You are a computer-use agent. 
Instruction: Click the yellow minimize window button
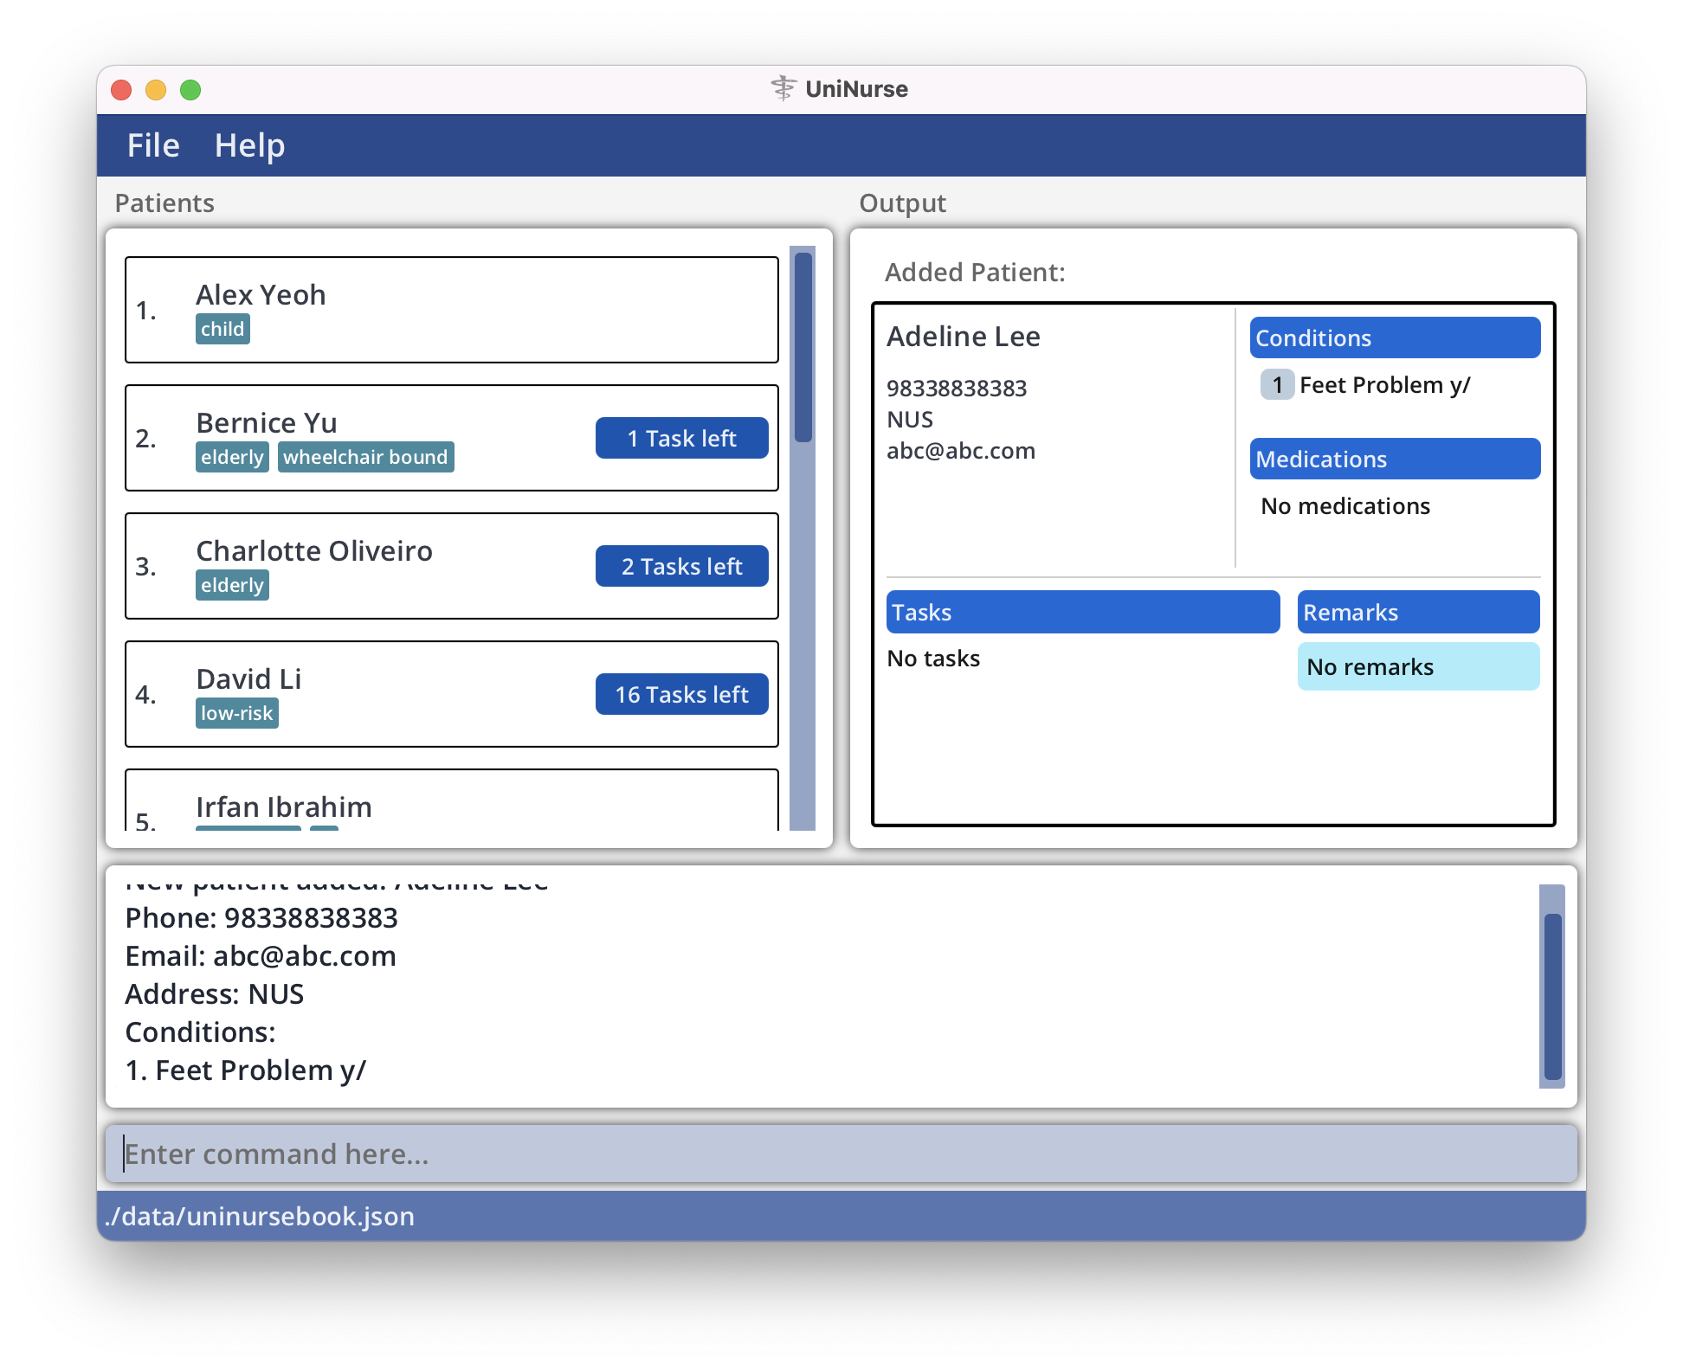pos(156,90)
